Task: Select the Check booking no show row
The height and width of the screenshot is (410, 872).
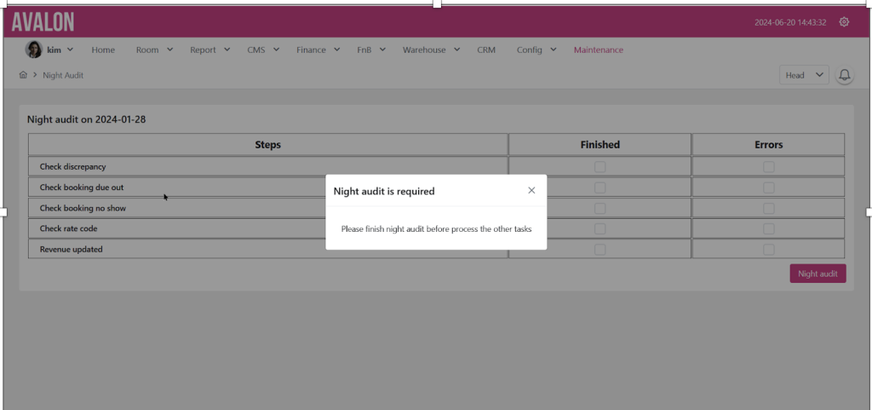Action: pos(78,208)
